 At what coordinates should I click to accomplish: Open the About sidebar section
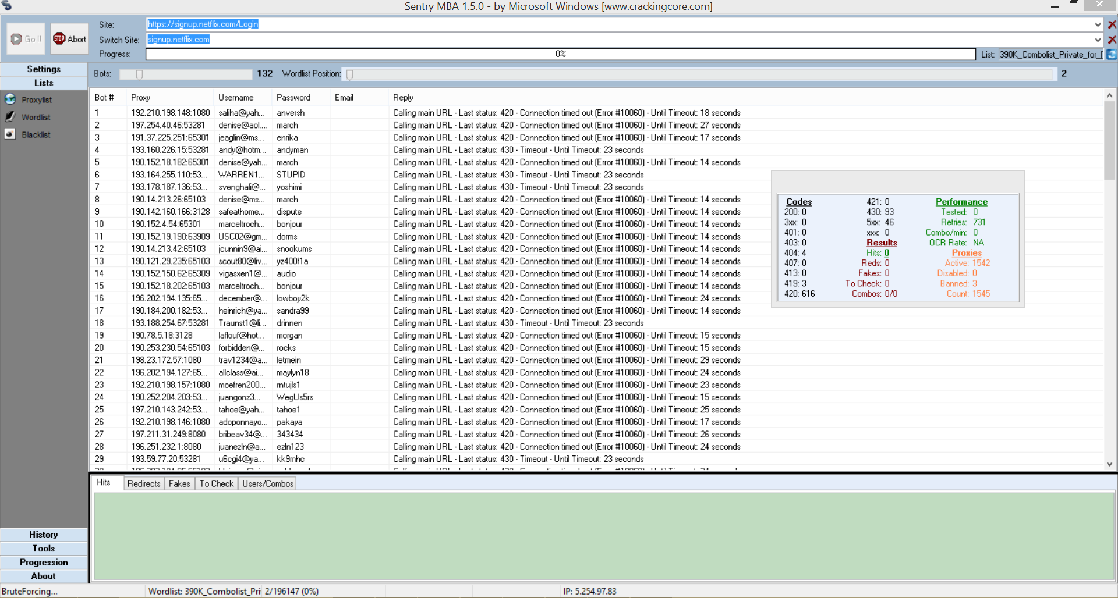44,576
